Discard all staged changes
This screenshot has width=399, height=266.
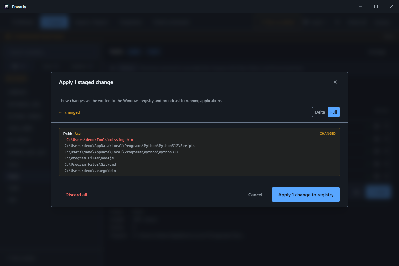pos(76,195)
